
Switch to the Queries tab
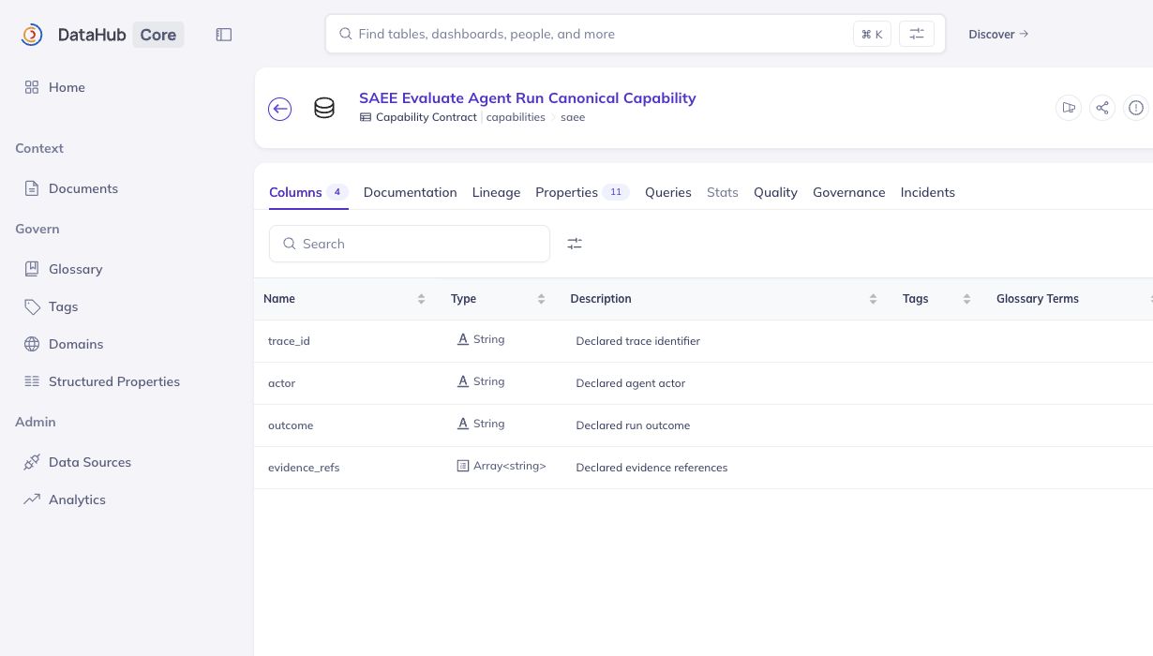pyautogui.click(x=668, y=192)
